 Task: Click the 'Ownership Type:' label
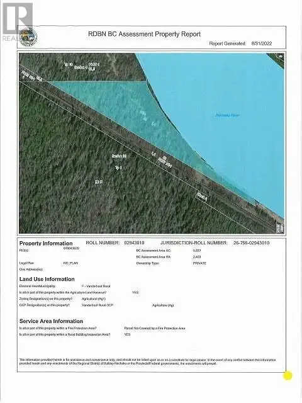[148, 263]
